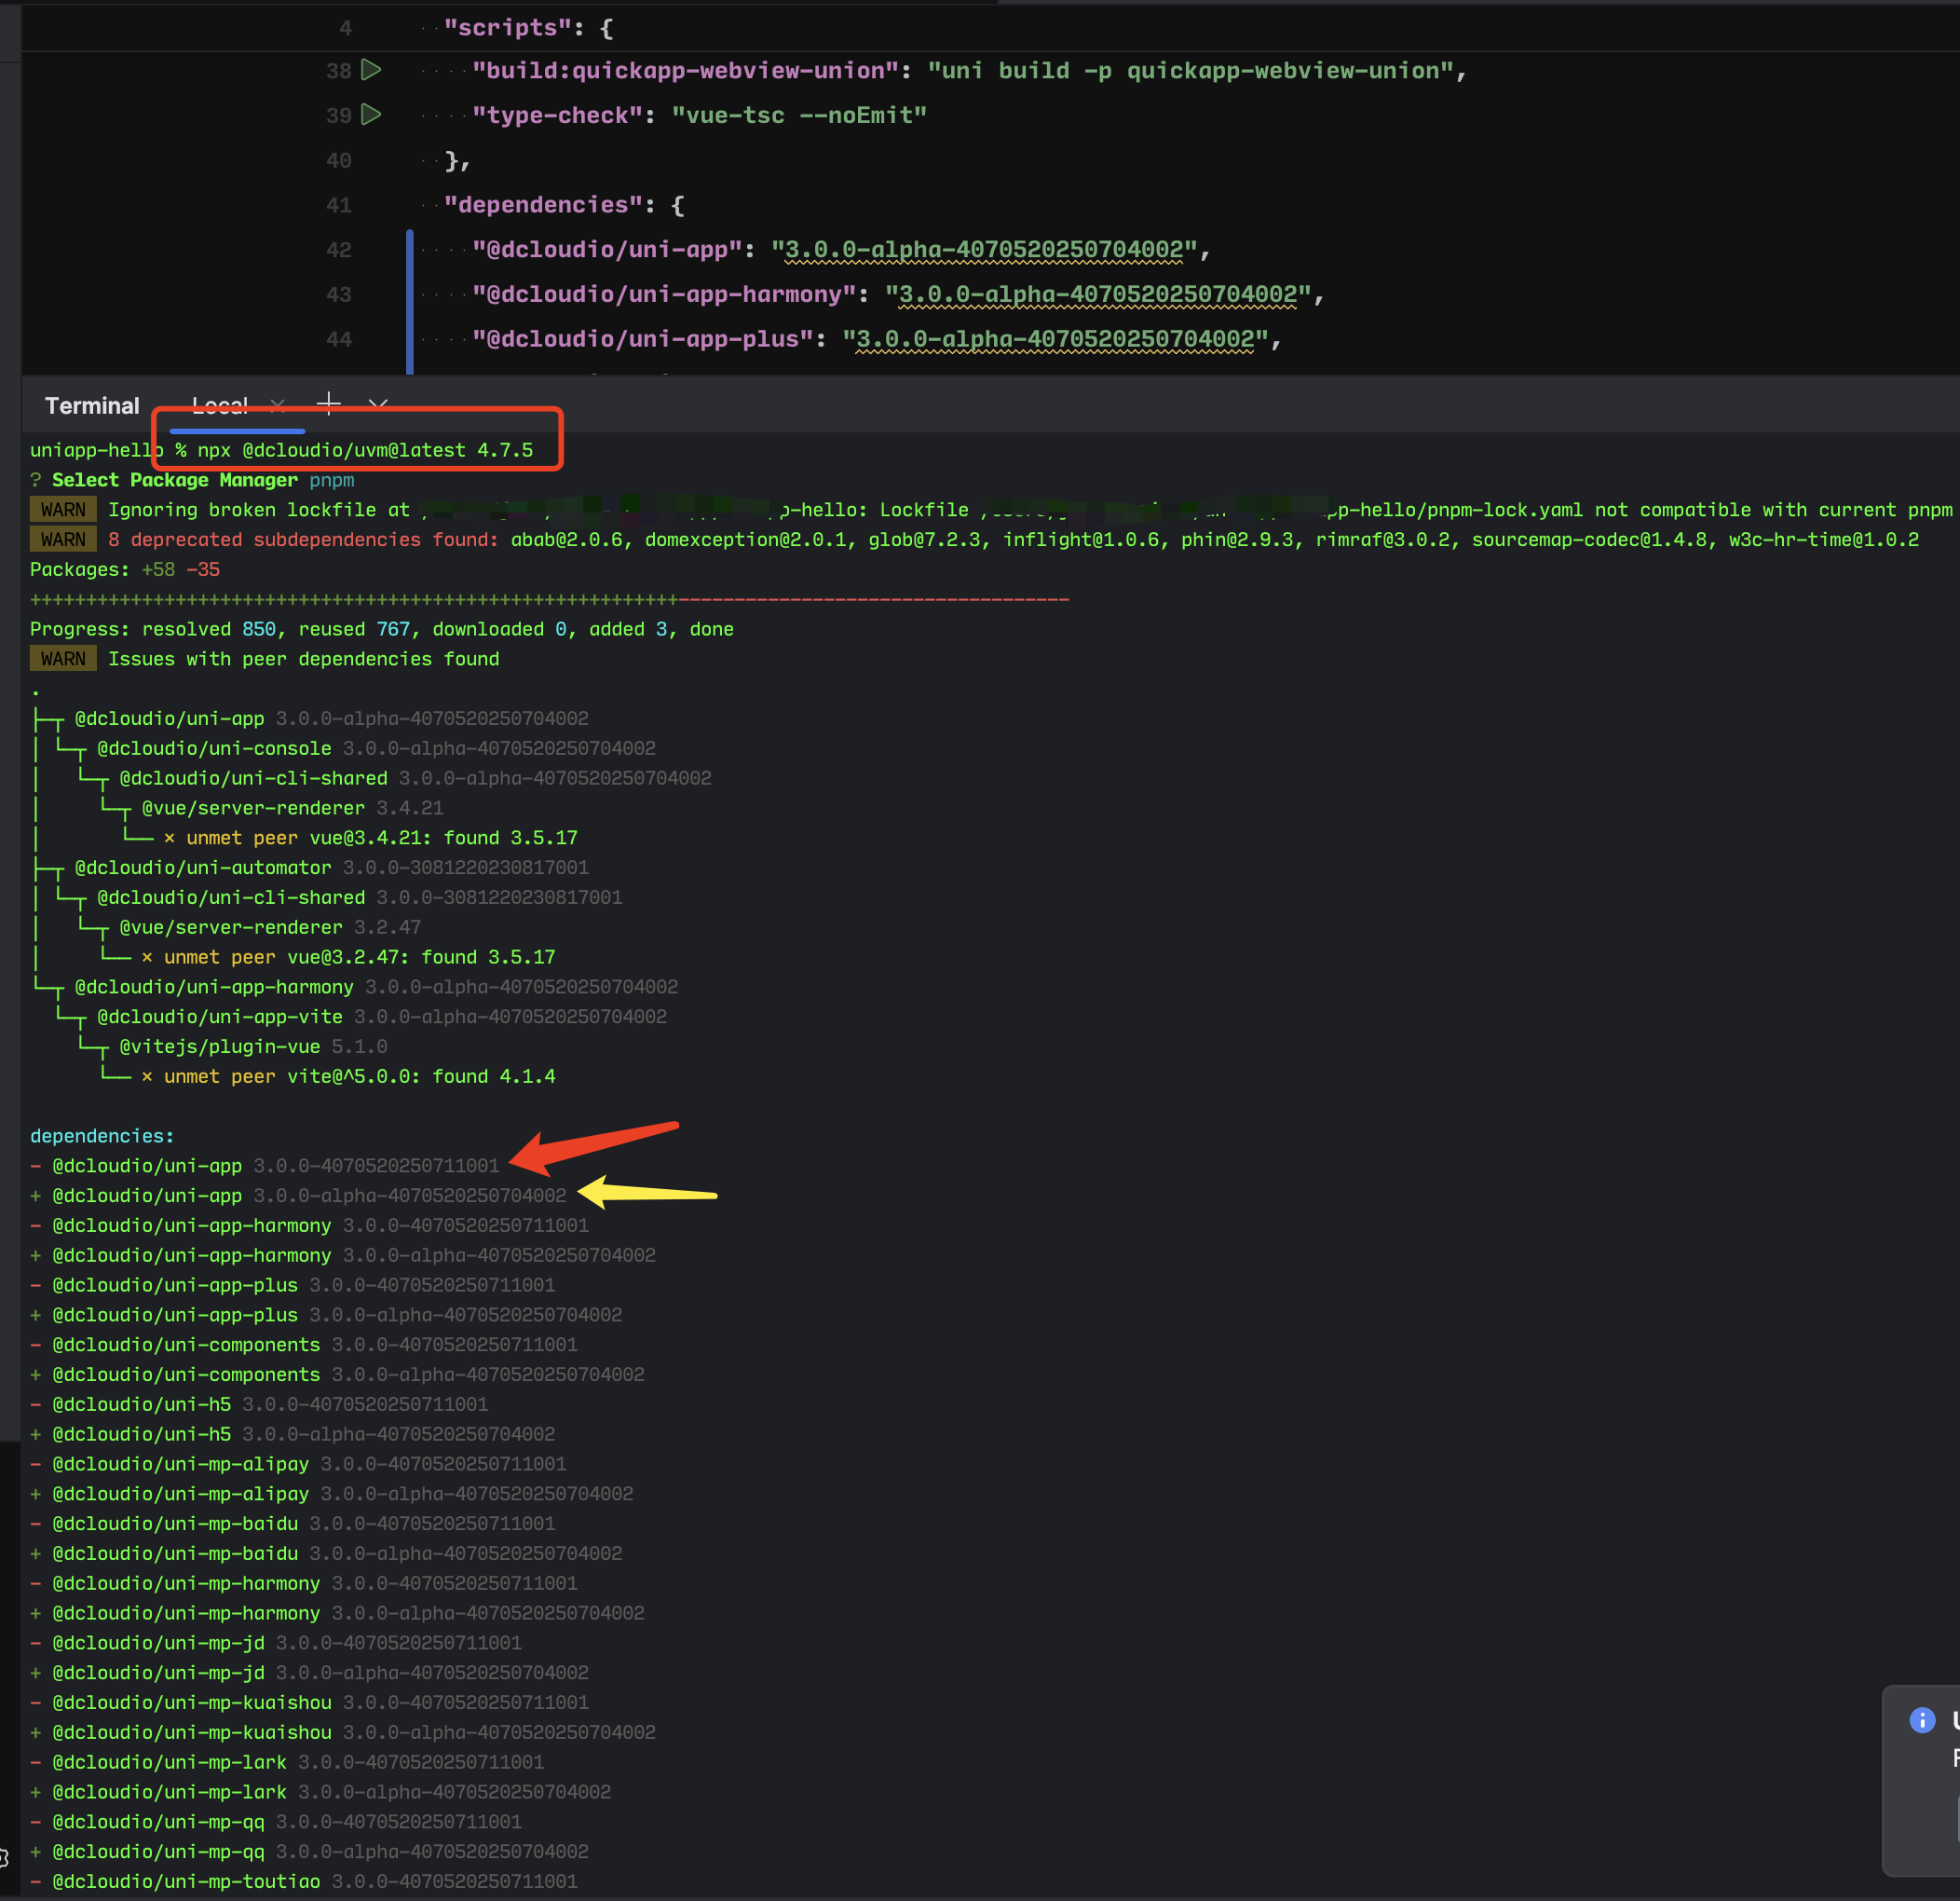Click the "@dcloudio/uni-automator" tree entry
This screenshot has height=1901, width=1960.
coord(331,868)
